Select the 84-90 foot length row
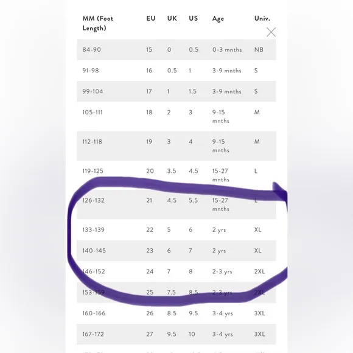This screenshot has width=353, height=353. tap(177, 49)
